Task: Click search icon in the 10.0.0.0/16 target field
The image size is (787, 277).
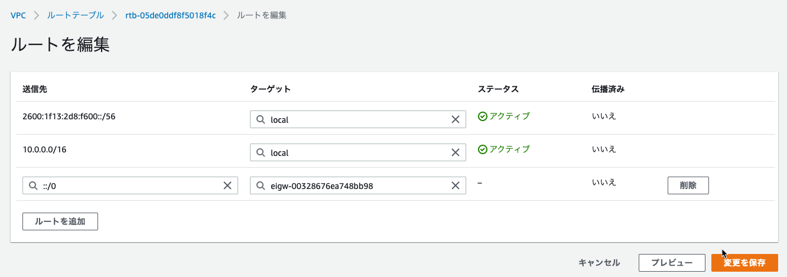Action: (x=261, y=152)
